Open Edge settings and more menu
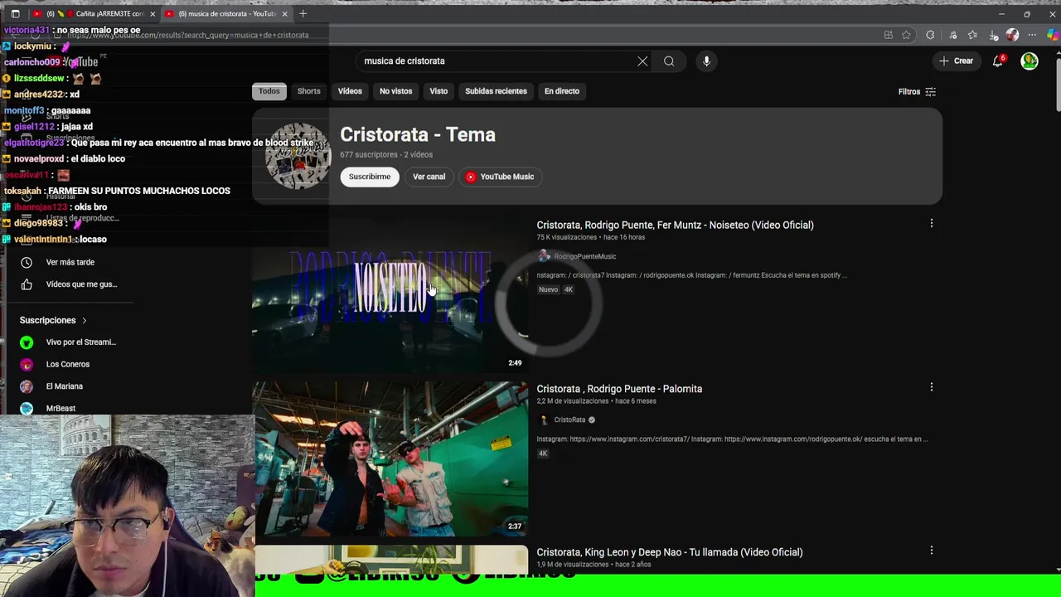Image resolution: width=1061 pixels, height=597 pixels. (1032, 35)
